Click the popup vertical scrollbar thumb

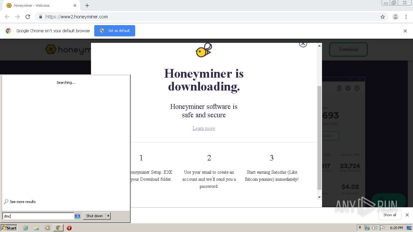click(319, 138)
